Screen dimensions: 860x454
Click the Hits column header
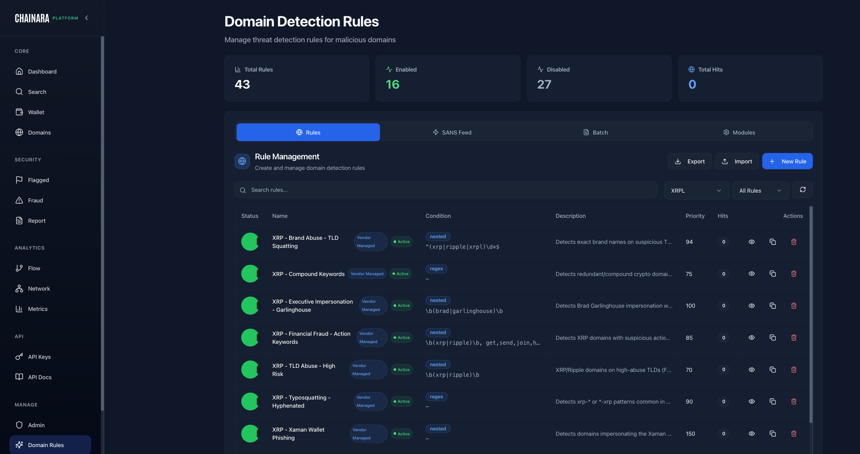click(x=723, y=216)
